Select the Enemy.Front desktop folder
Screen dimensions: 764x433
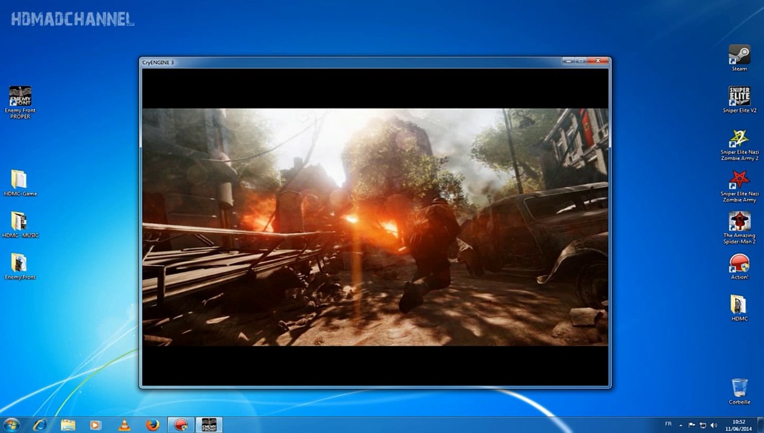click(20, 266)
